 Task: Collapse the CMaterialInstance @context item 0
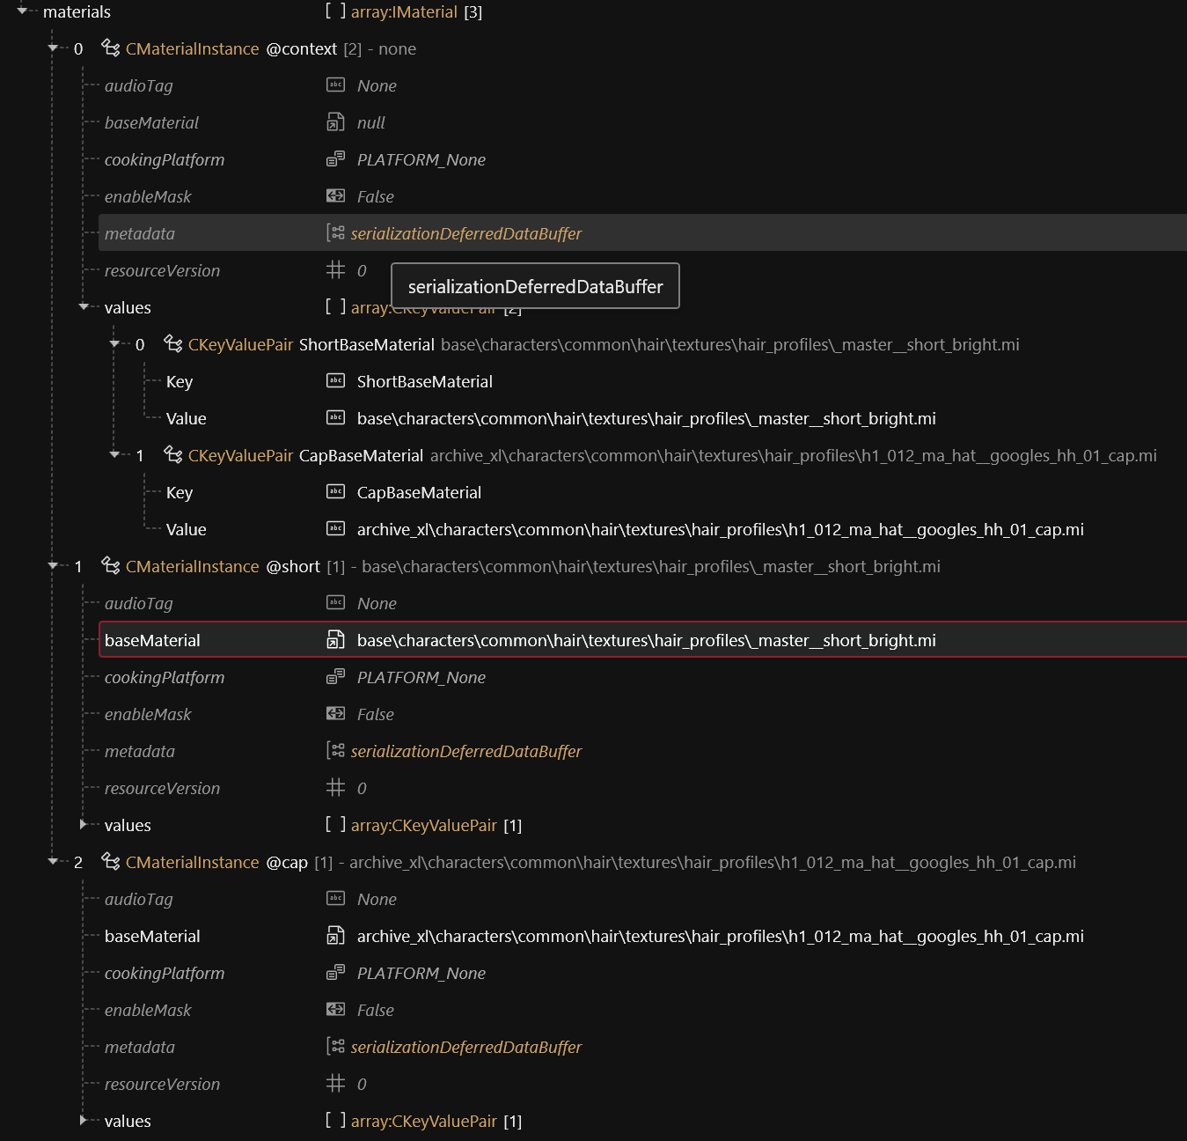coord(53,48)
